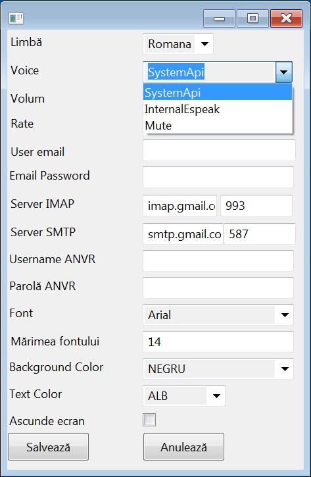This screenshot has width=311, height=477.
Task: Choose InternalEspeak voice option
Action: (x=218, y=109)
